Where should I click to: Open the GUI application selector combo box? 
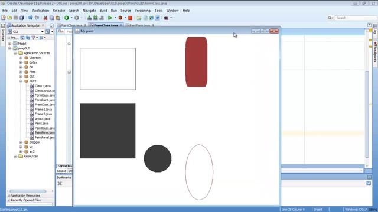[x=25, y=32]
